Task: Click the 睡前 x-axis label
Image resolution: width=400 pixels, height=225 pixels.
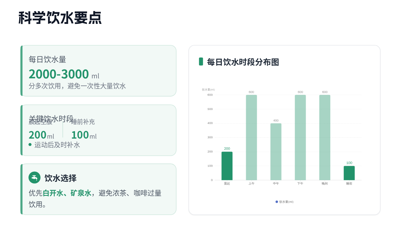Action: point(349,184)
